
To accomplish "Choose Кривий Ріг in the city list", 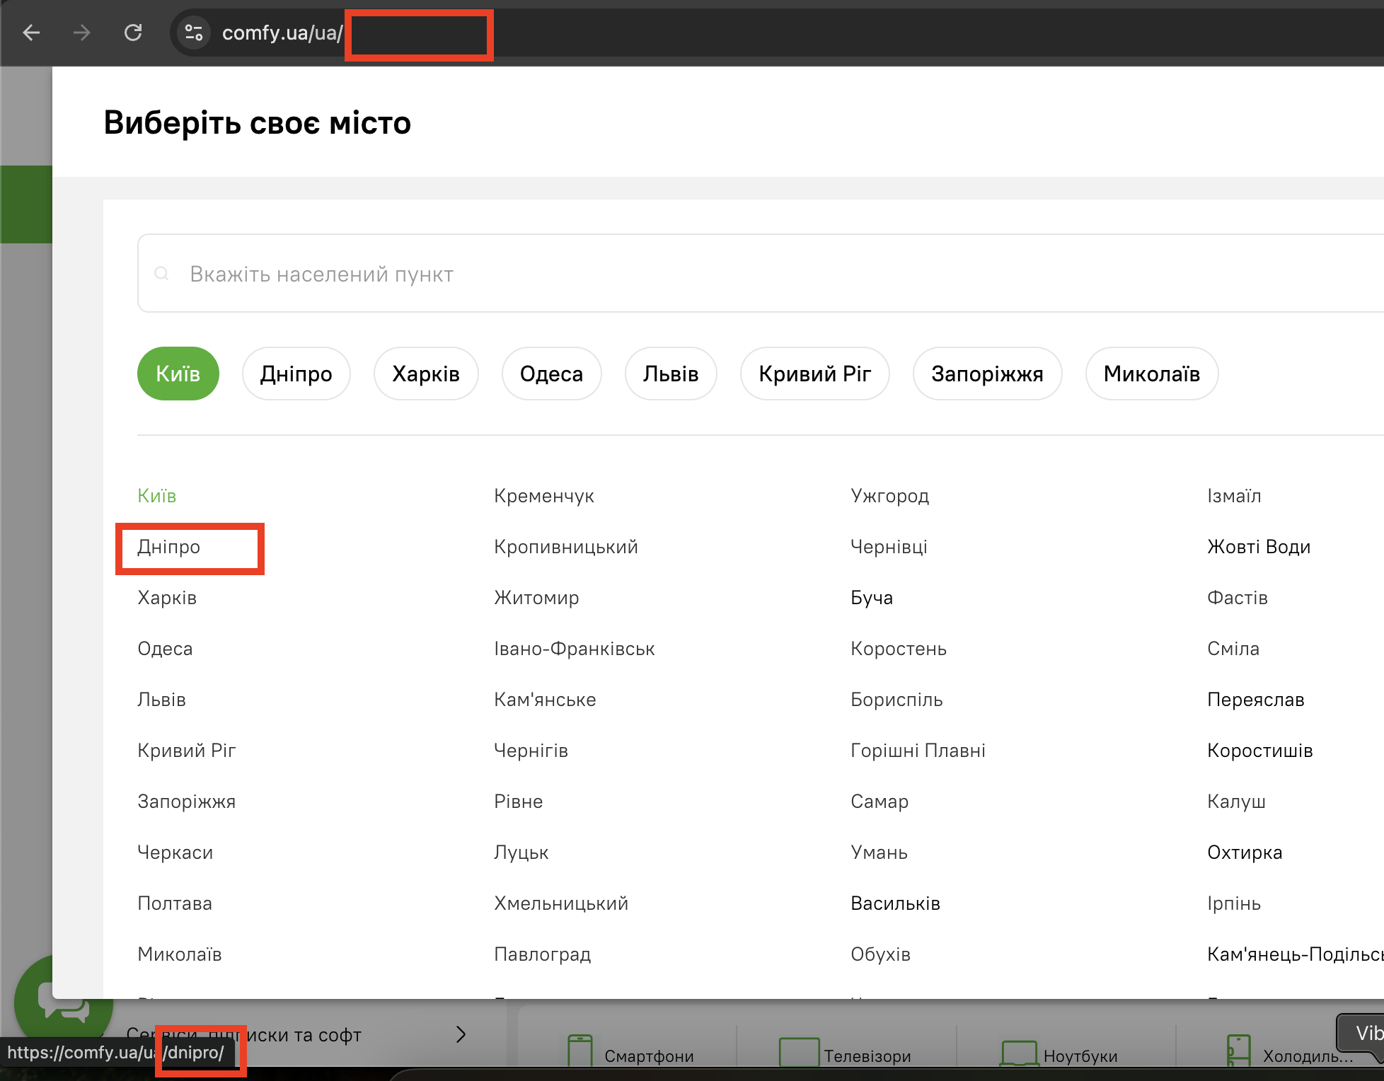I will point(187,751).
